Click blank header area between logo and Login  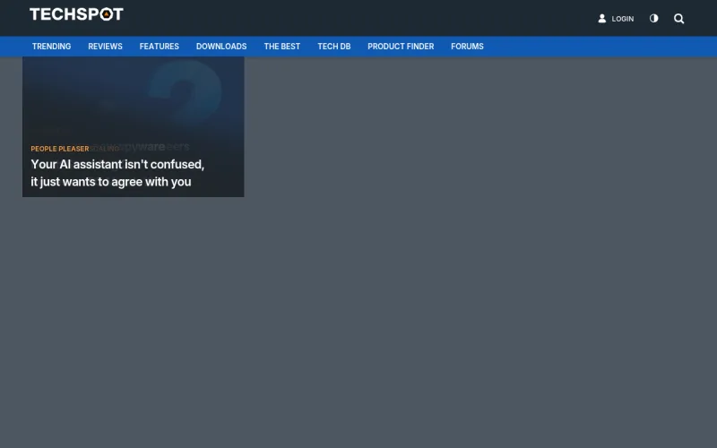tap(358, 18)
